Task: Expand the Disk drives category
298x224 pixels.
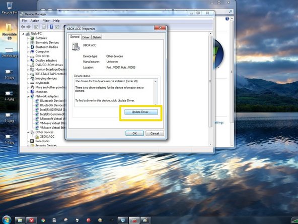Action: (x=28, y=56)
